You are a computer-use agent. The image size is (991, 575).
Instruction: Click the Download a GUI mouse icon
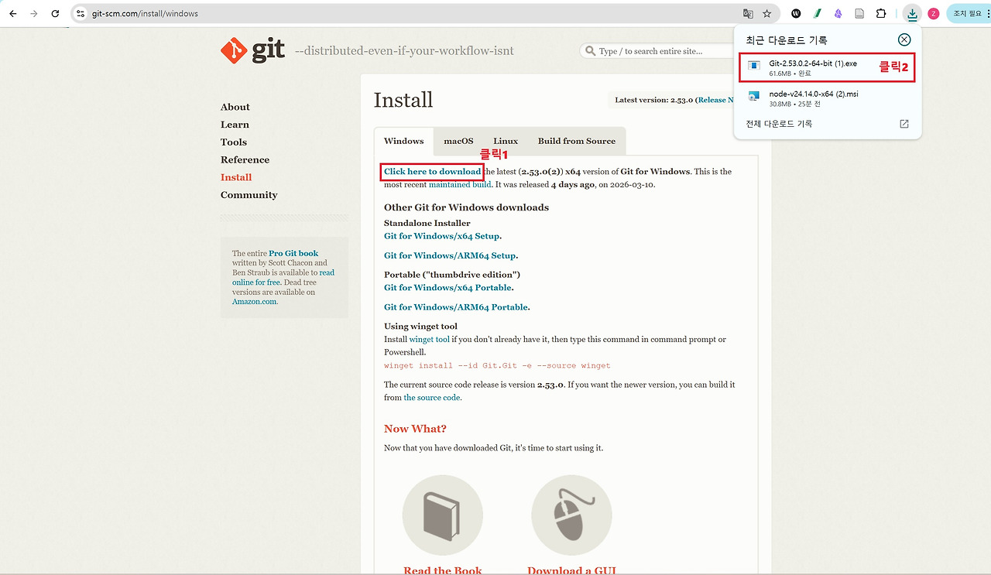(571, 515)
